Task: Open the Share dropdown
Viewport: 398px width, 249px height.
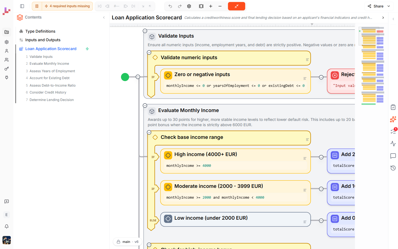Action: coord(379,6)
